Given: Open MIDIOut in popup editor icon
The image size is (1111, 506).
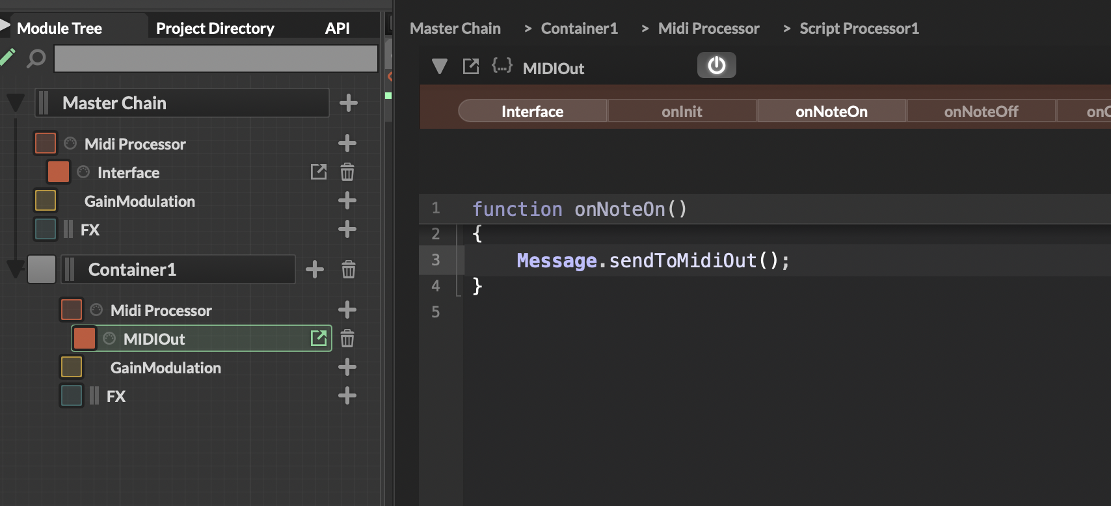Looking at the screenshot, I should click(319, 338).
